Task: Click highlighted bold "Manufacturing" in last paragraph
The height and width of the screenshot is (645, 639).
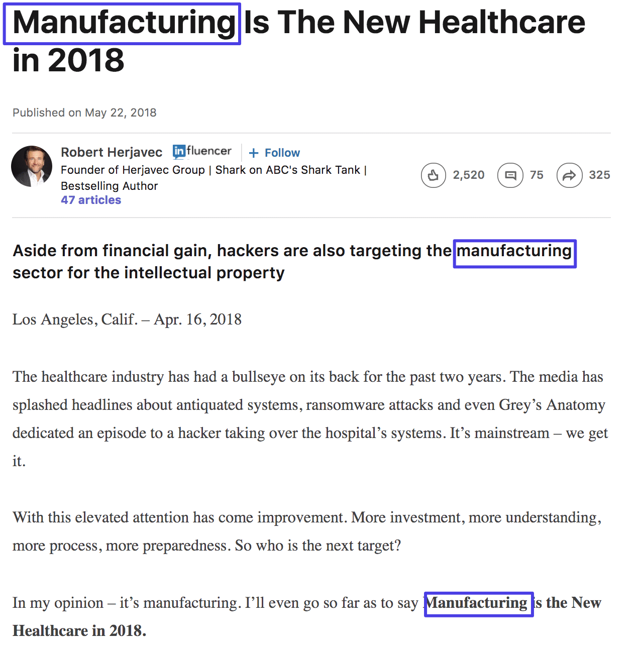Action: tap(478, 603)
